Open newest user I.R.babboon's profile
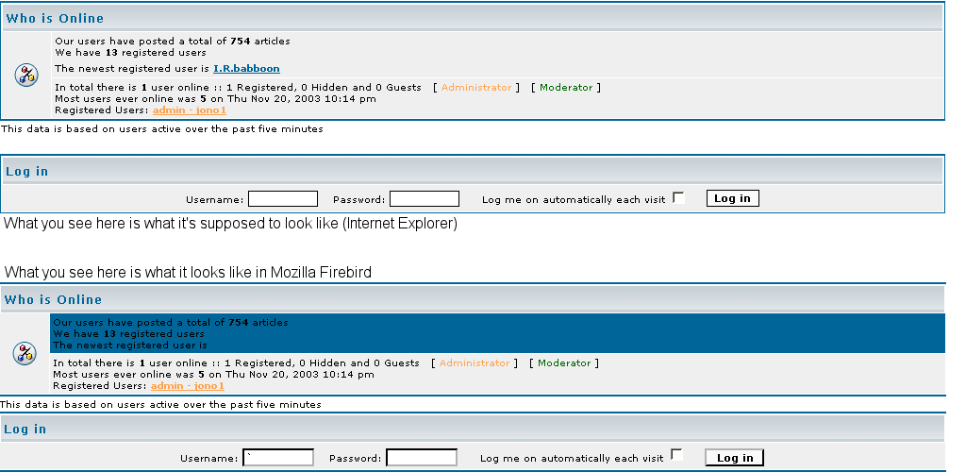The width and height of the screenshot is (966, 472). (246, 69)
